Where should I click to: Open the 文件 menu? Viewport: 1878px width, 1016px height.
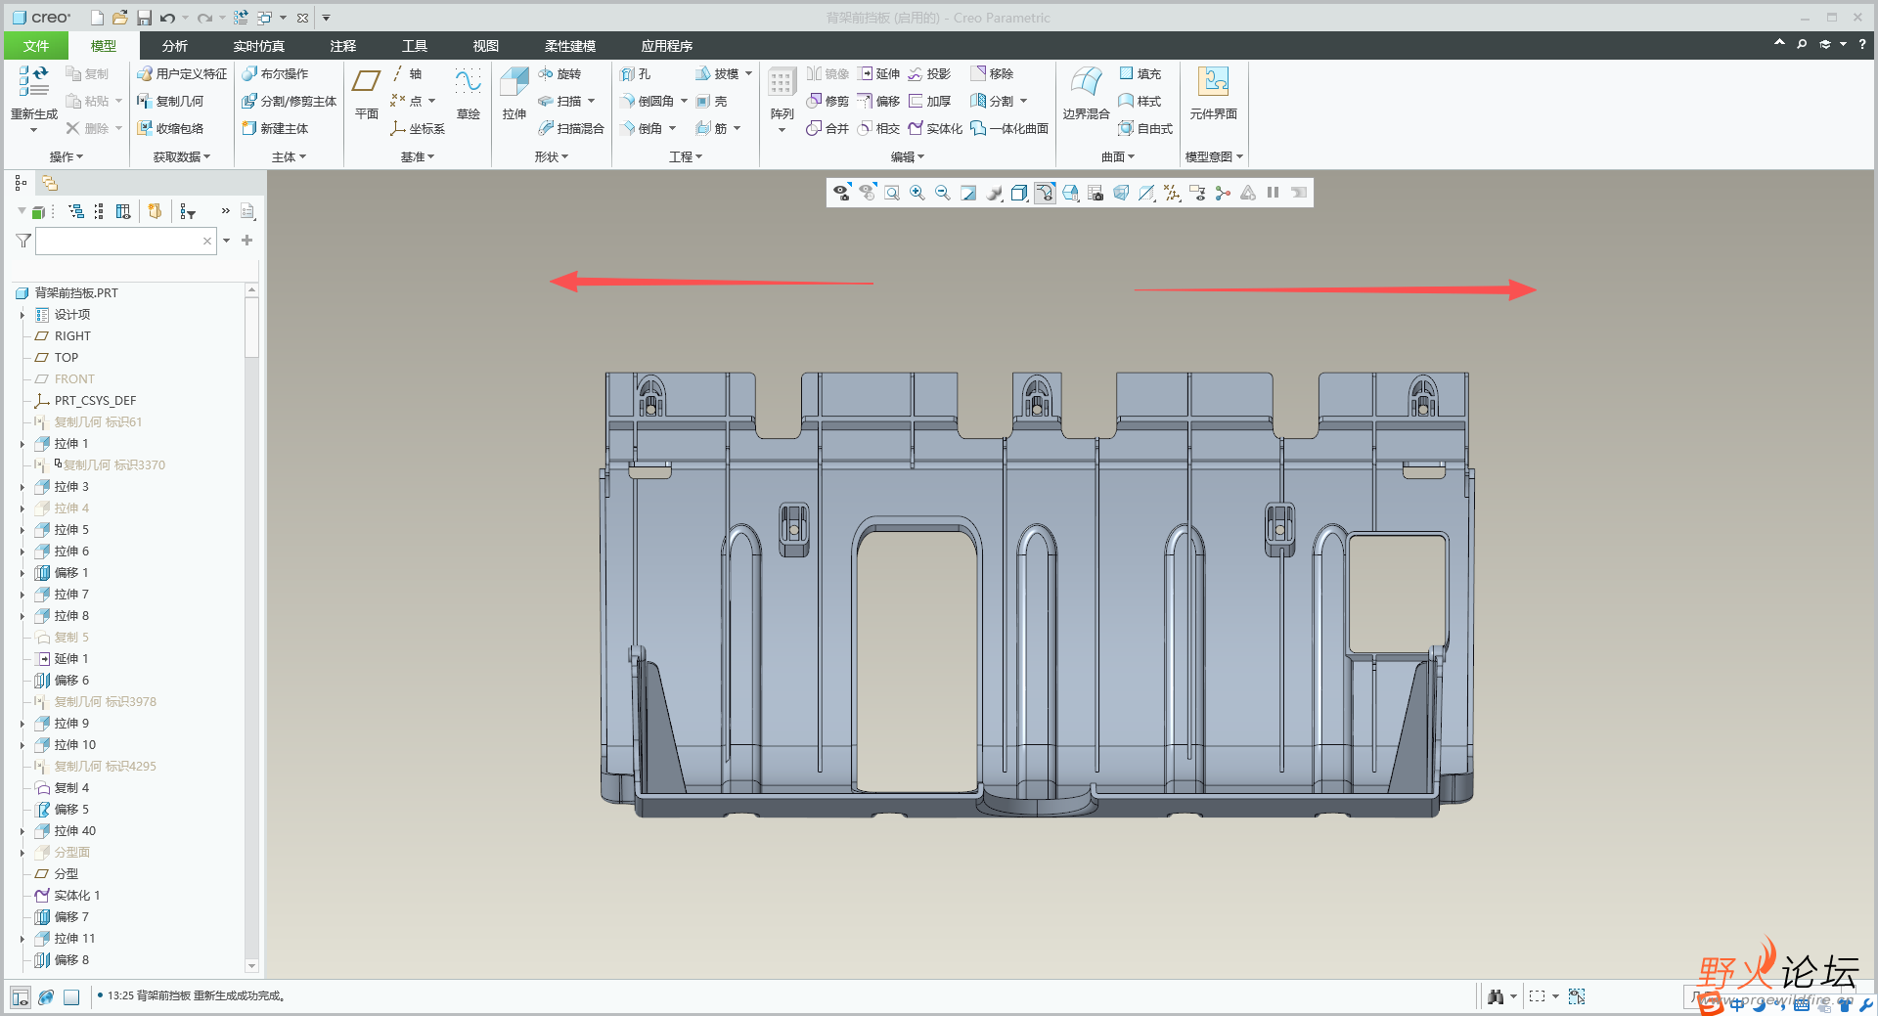tap(36, 46)
